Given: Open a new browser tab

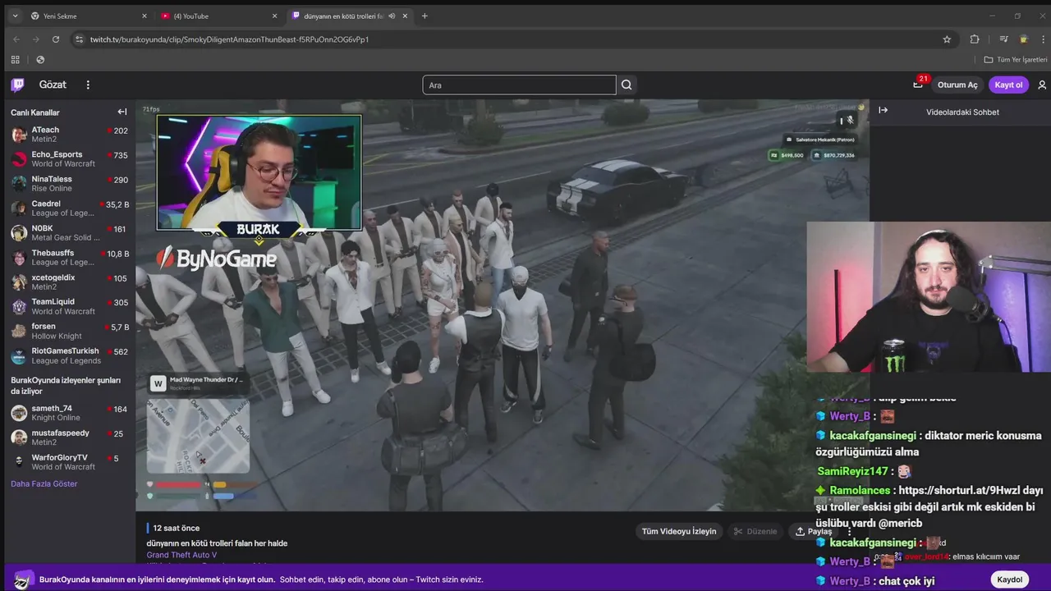Looking at the screenshot, I should tap(425, 16).
